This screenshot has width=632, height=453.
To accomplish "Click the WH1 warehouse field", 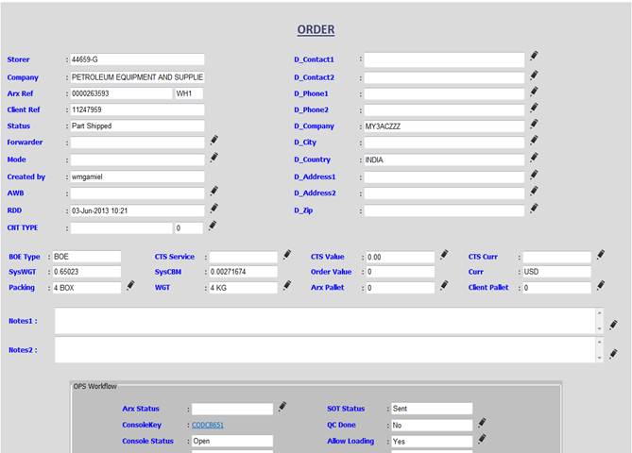I will [x=189, y=93].
